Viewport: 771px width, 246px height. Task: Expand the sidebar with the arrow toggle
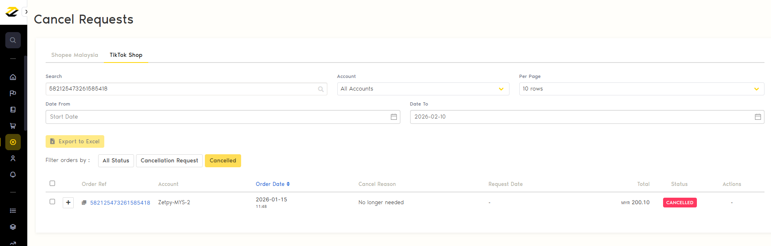pos(26,12)
